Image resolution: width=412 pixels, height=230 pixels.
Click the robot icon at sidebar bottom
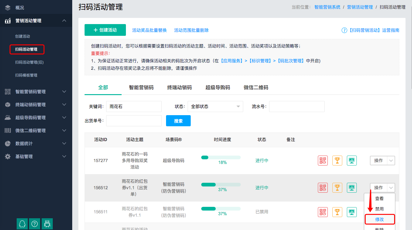point(47,224)
